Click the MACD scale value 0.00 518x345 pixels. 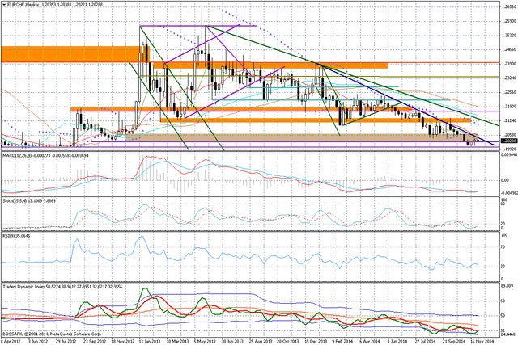505,180
